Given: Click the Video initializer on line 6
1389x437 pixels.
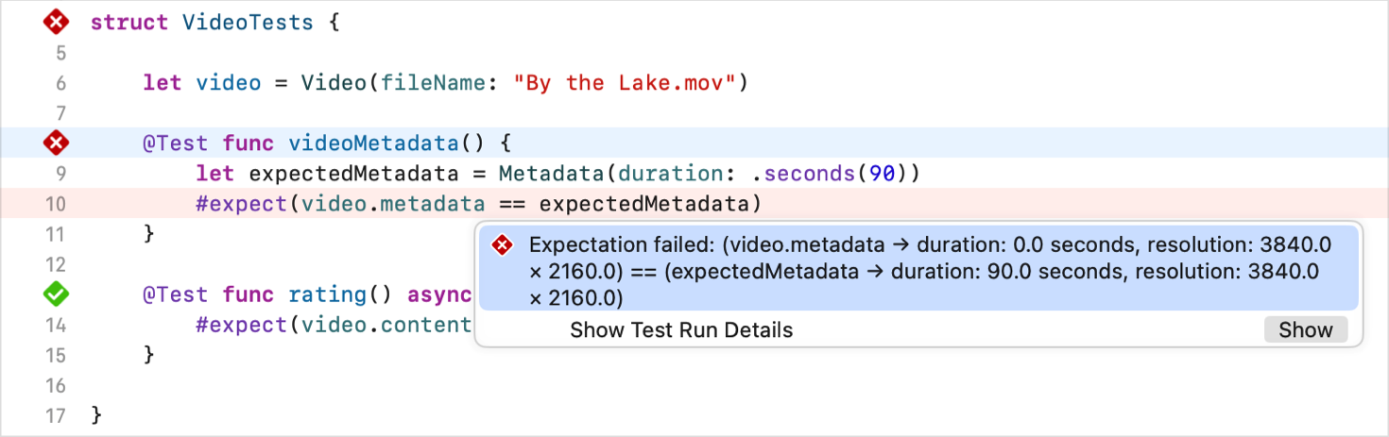Looking at the screenshot, I should pos(334,83).
